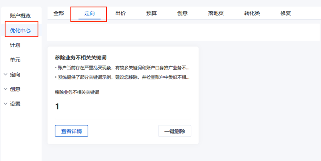Switch to the 出价 tab
Viewport: 321px width, 161px height.
[120, 13]
